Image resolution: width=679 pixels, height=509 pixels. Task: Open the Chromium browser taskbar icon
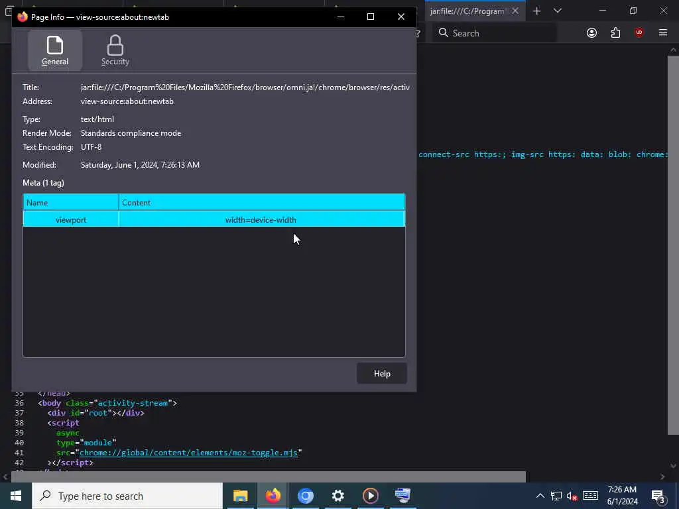point(305,496)
